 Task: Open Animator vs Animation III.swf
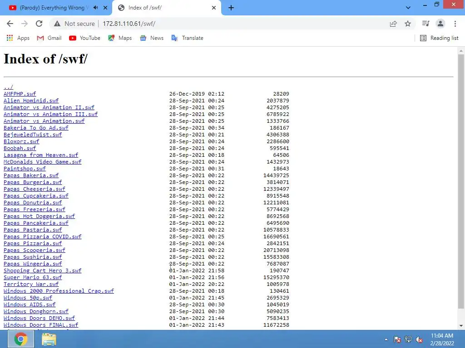point(50,114)
